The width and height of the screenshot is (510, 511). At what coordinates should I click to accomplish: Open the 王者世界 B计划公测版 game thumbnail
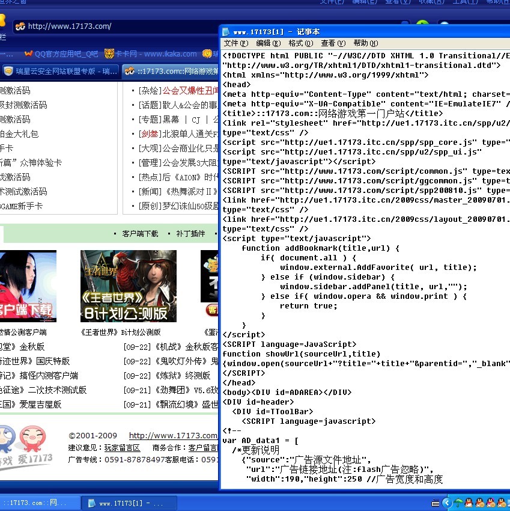point(129,286)
